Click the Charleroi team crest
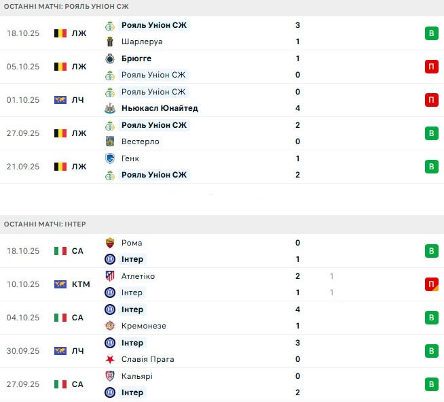444x402 pixels. click(x=110, y=41)
